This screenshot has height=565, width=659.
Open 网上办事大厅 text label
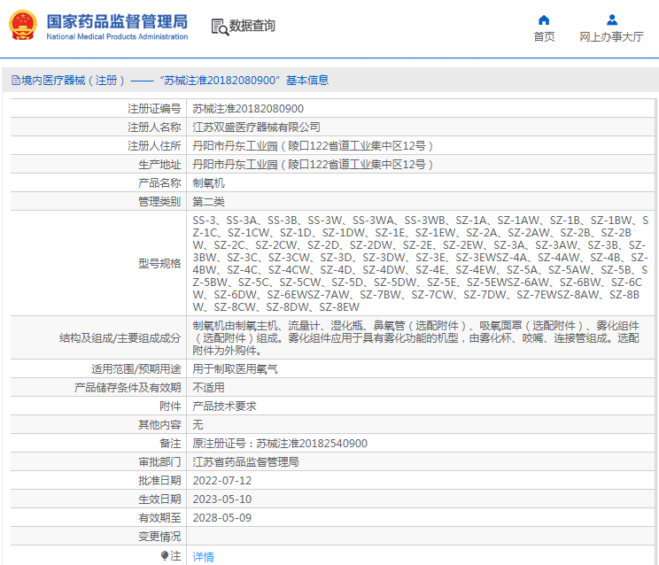611,37
